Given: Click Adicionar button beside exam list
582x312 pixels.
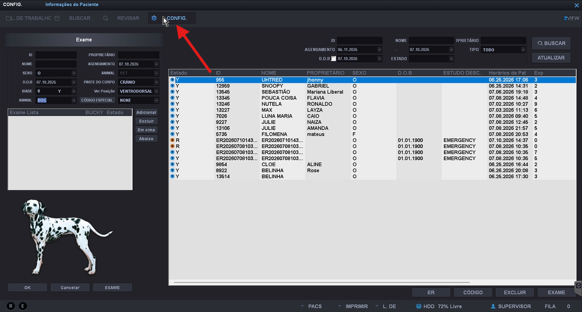Looking at the screenshot, I should pyautogui.click(x=146, y=113).
